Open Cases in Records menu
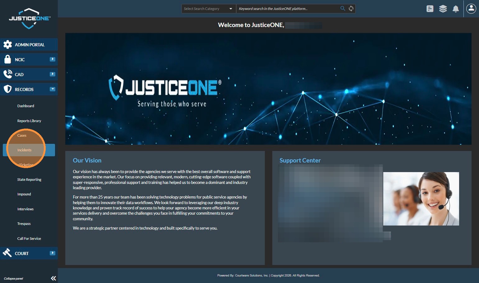This screenshot has width=479, height=283. pos(22,135)
